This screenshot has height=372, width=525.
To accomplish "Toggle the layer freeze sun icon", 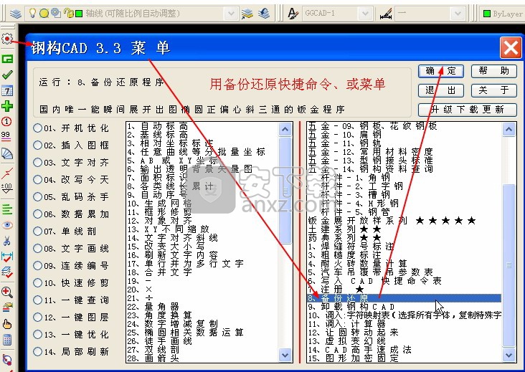I will (x=44, y=14).
